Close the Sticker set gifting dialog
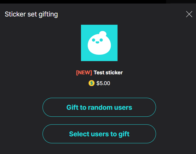 189,14
